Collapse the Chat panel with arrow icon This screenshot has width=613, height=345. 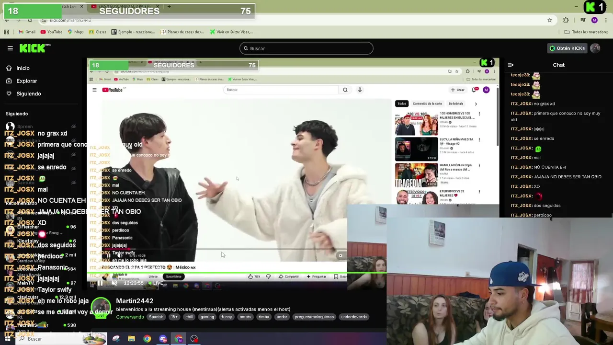tap(511, 65)
